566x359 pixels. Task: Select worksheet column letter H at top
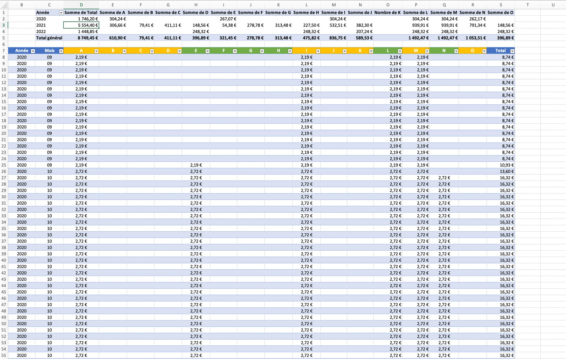point(196,5)
